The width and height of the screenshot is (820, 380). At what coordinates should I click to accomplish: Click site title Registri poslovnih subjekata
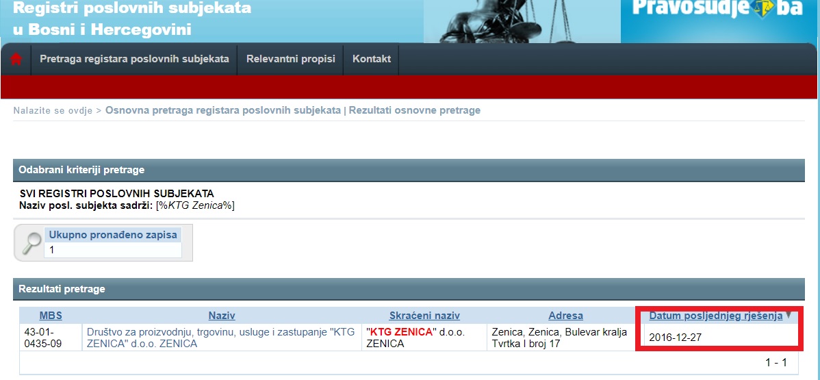click(132, 10)
